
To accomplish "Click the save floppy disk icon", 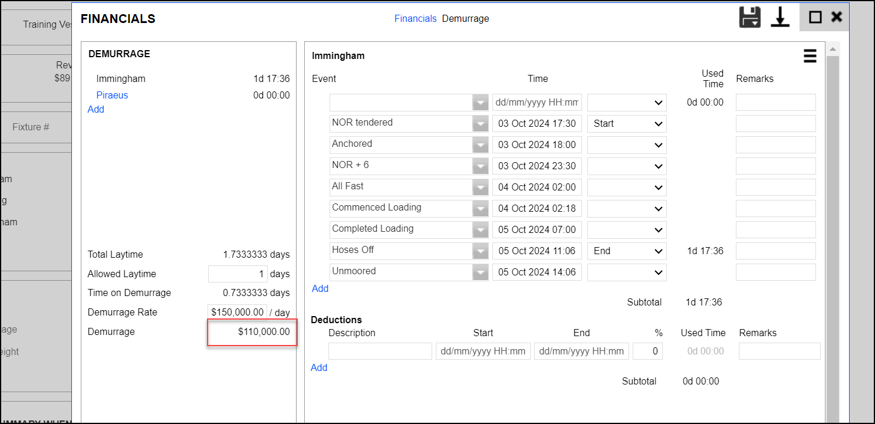I will pyautogui.click(x=750, y=17).
